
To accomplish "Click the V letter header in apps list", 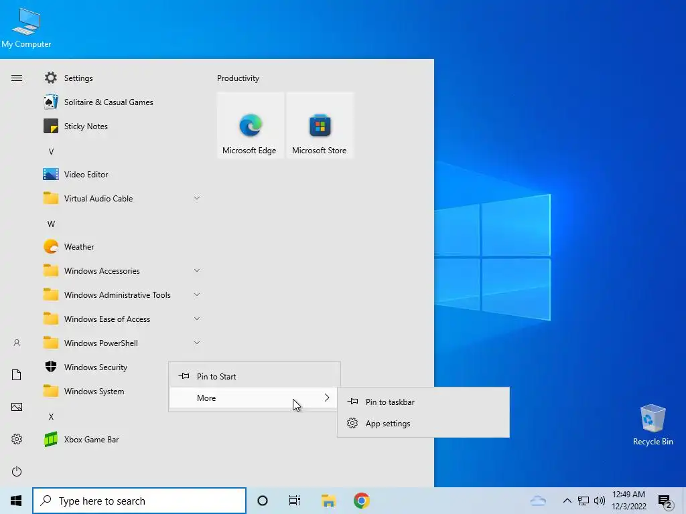I will click(51, 152).
